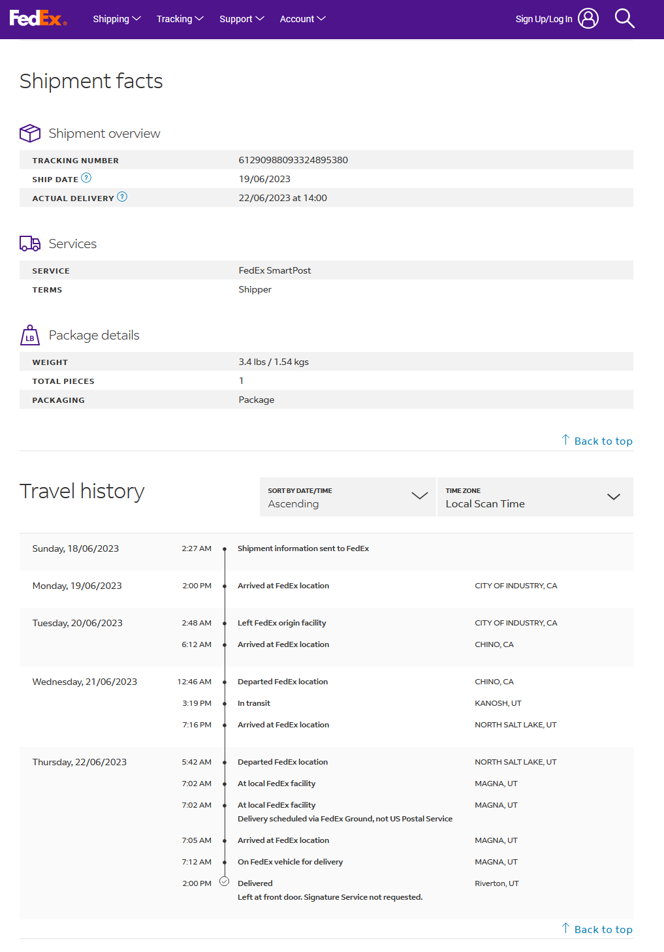This screenshot has height=952, width=664.
Task: Click the tracking number value
Action: 293,160
